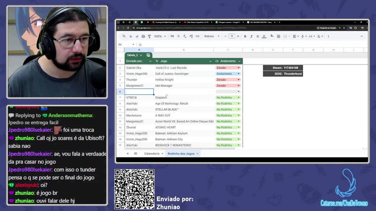This screenshot has height=211, width=376.
Task: Bookmark this page with star icon
Action: tap(344, 28)
